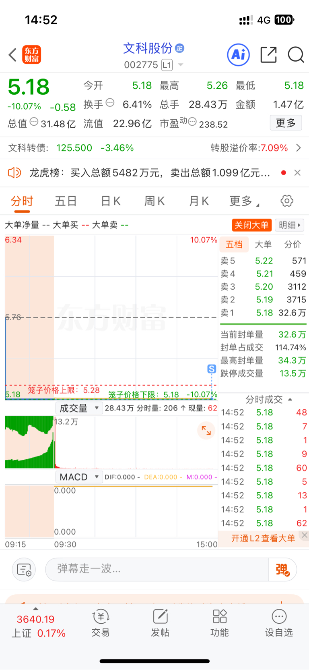Dismiss the 龙虎榜 news banner
This screenshot has width=309, height=670.
(297, 173)
